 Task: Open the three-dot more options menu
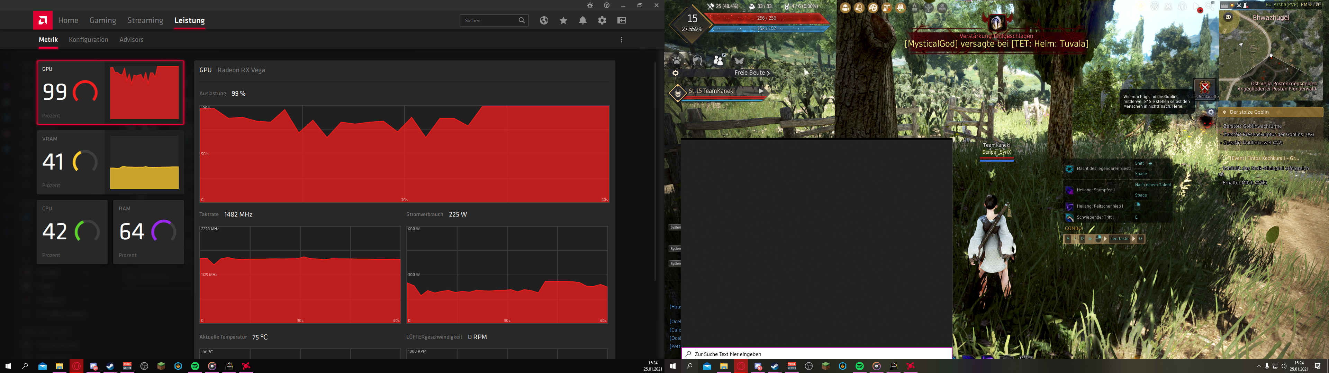point(622,40)
